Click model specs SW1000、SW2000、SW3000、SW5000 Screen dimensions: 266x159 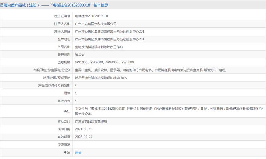point(104,63)
